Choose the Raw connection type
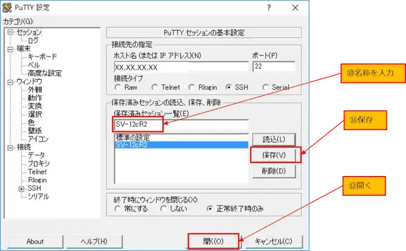The height and width of the screenshot is (251, 406). [x=117, y=87]
